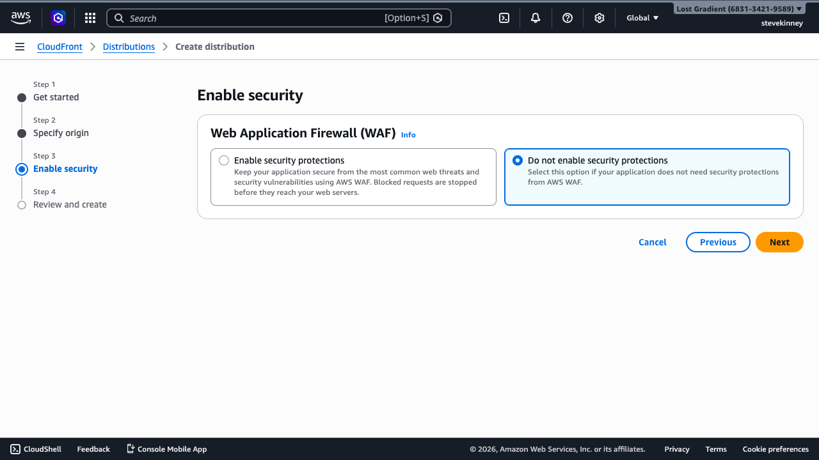The width and height of the screenshot is (819, 460).
Task: Open the AWS home logo
Action: [20, 18]
